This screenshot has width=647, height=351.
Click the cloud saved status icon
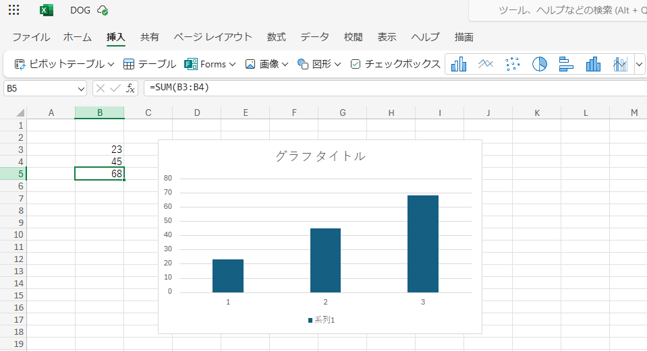pos(103,10)
